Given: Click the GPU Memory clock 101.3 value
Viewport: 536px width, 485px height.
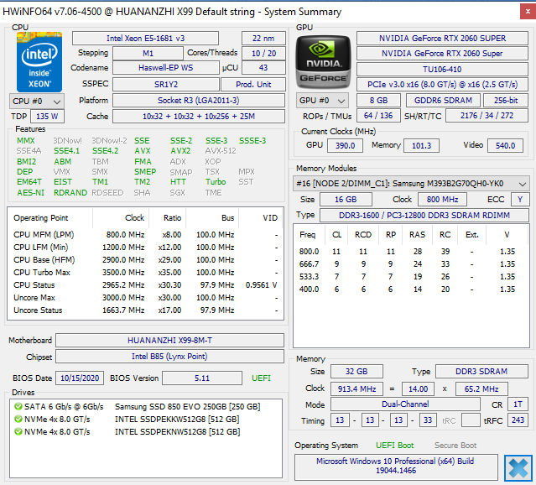Looking at the screenshot, I should click(x=421, y=146).
